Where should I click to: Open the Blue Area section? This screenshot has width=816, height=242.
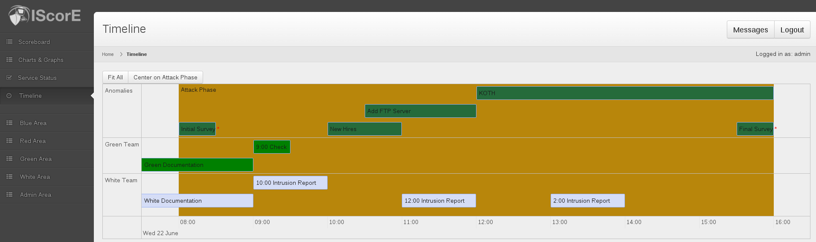coord(47,123)
